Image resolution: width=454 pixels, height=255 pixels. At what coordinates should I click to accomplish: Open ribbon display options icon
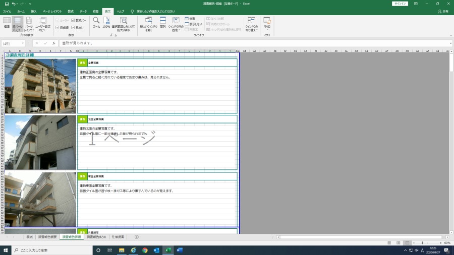(x=416, y=4)
